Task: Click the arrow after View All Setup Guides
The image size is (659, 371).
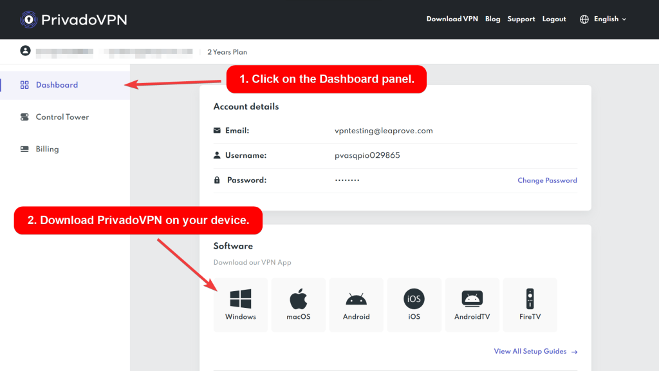Action: [575, 352]
